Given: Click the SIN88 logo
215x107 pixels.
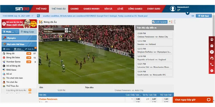Looking at the screenshot, I should (22, 9).
